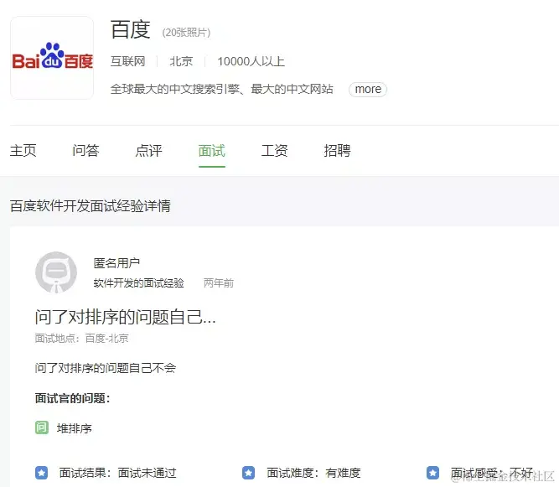Click the green 问 question icon

pos(42,427)
